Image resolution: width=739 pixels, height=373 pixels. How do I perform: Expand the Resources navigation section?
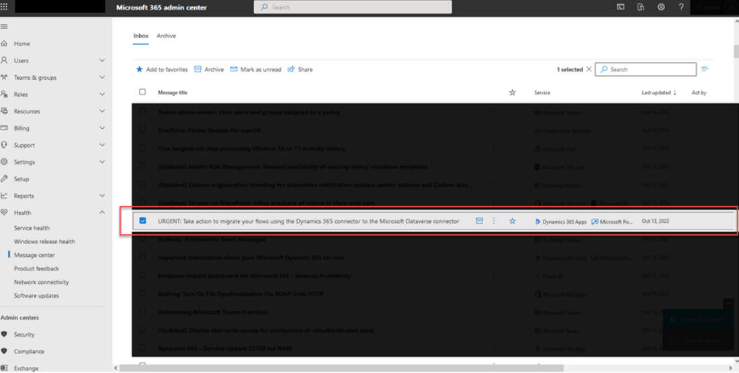[102, 111]
